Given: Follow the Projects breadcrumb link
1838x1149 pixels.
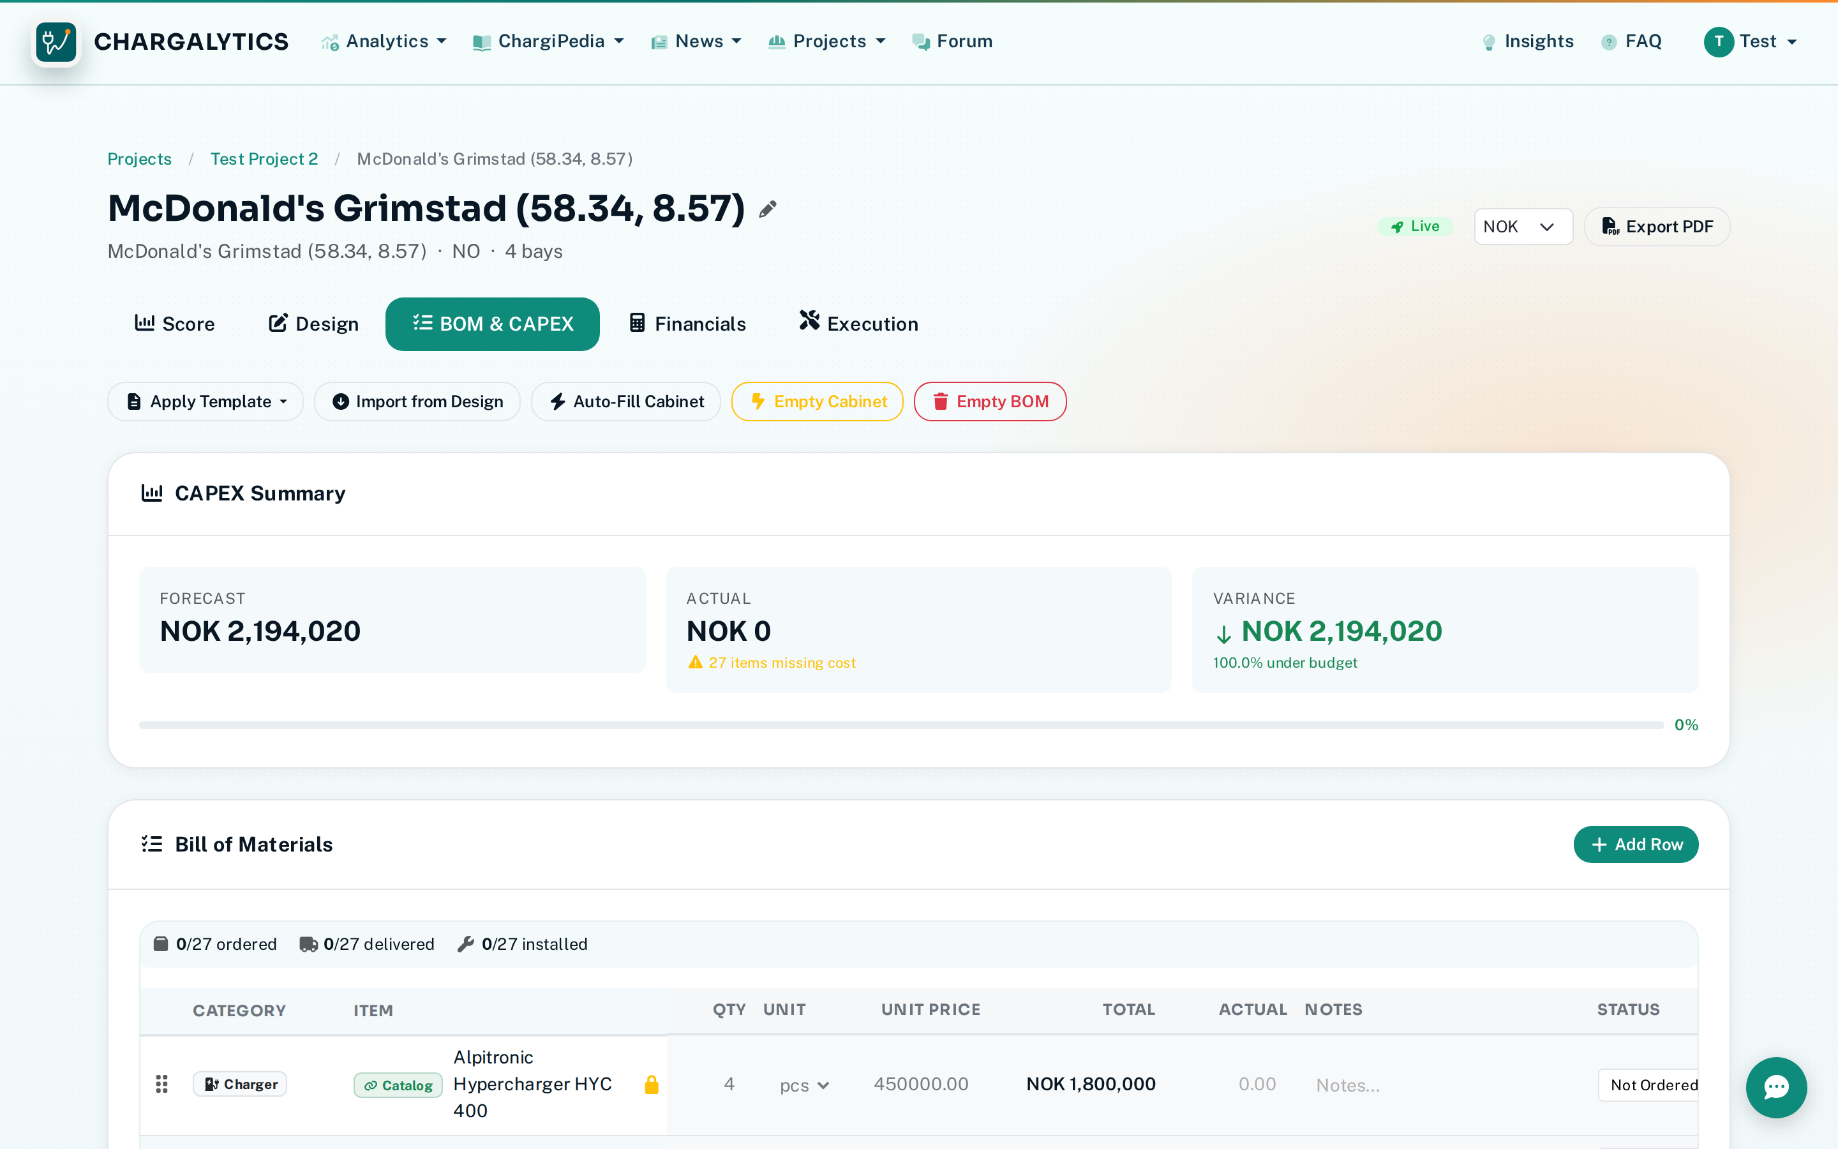Looking at the screenshot, I should pyautogui.click(x=140, y=159).
